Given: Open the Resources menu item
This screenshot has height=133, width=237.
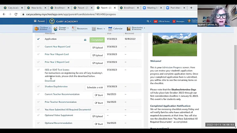Looking at the screenshot, I should pyautogui.click(x=80, y=29).
